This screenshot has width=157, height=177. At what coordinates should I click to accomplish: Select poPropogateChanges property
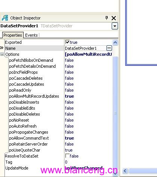click(28, 132)
